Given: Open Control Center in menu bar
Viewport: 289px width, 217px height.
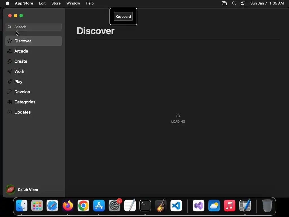Looking at the screenshot, I should 243,3.
